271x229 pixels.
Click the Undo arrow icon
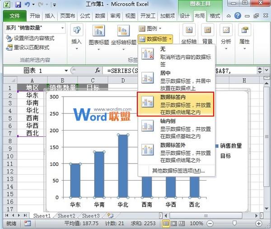pyautogui.click(x=27, y=5)
